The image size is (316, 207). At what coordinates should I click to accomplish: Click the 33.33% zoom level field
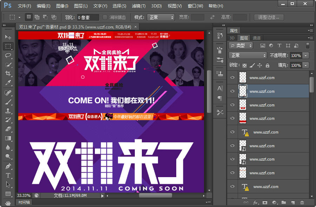[24, 195]
